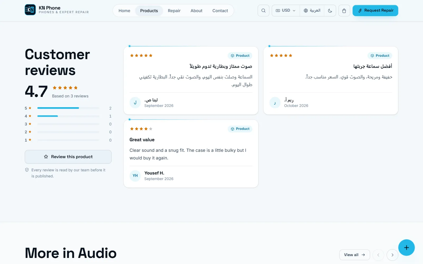Click the avatar of reviewer ريم أ.
The width and height of the screenshot is (423, 264).
coord(275,102)
